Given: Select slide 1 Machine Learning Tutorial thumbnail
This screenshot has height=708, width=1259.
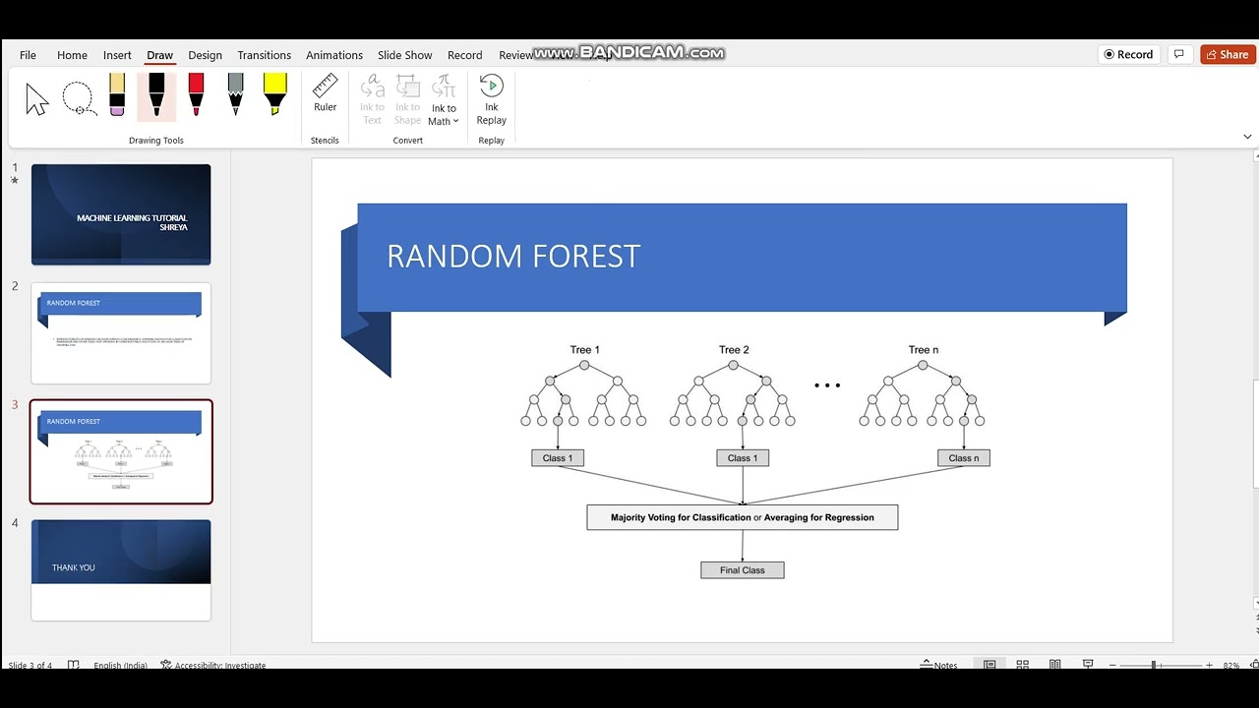Looking at the screenshot, I should pyautogui.click(x=121, y=214).
